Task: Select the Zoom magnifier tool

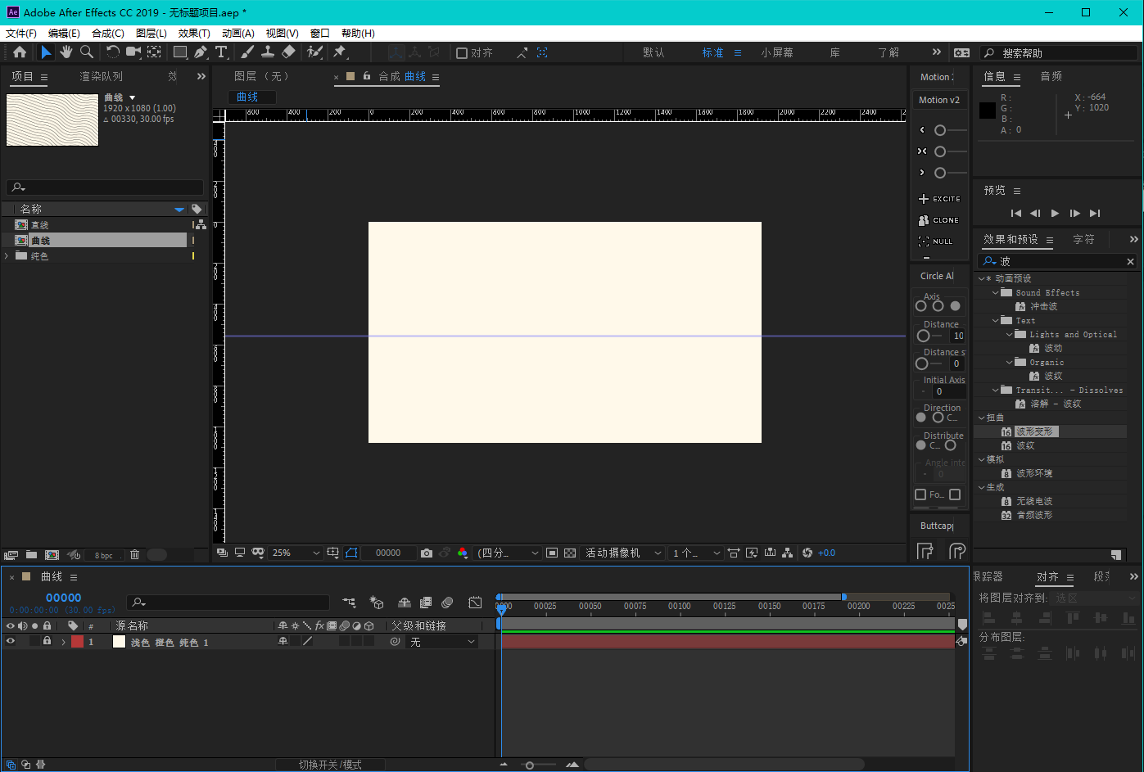Action: tap(87, 52)
